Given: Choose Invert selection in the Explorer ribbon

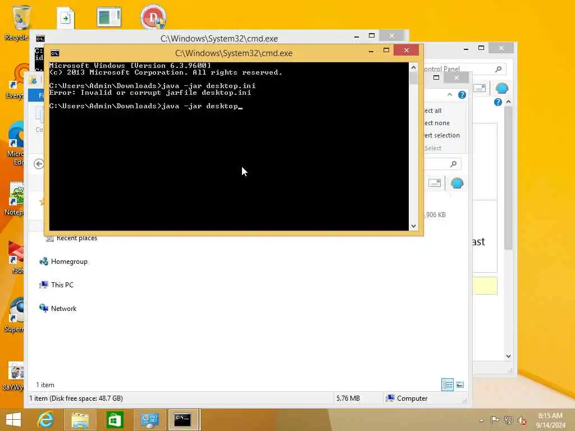Looking at the screenshot, I should (x=441, y=135).
